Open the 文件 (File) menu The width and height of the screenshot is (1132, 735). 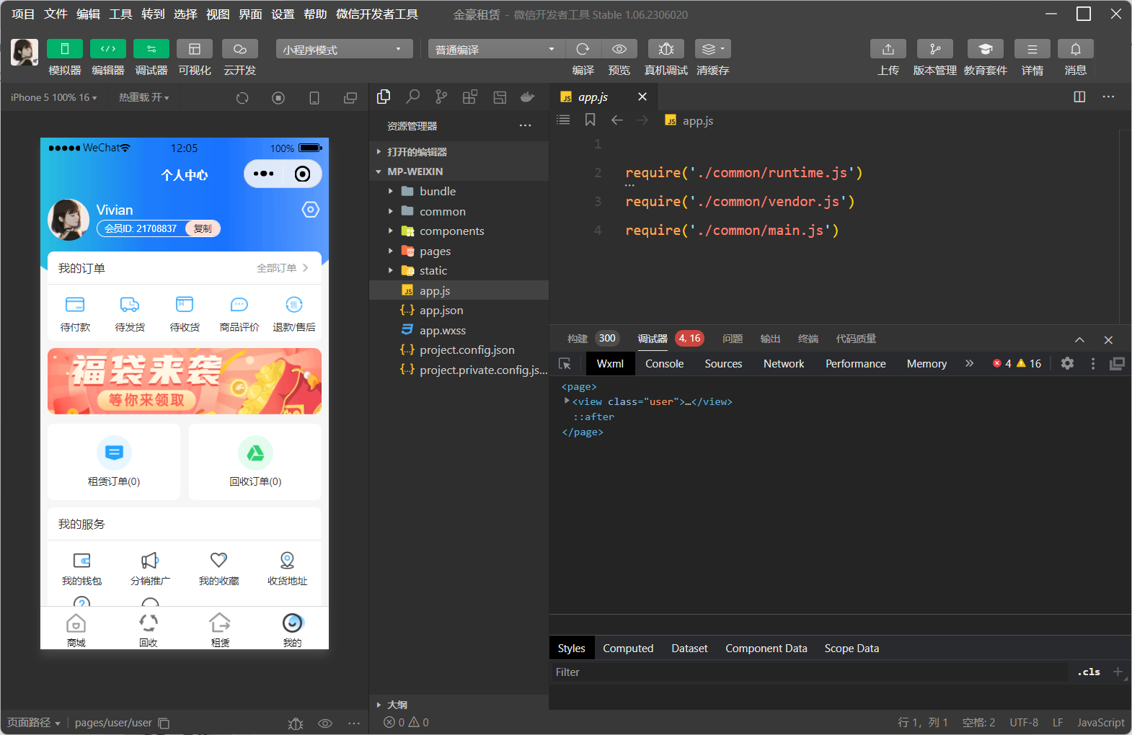pyautogui.click(x=56, y=14)
